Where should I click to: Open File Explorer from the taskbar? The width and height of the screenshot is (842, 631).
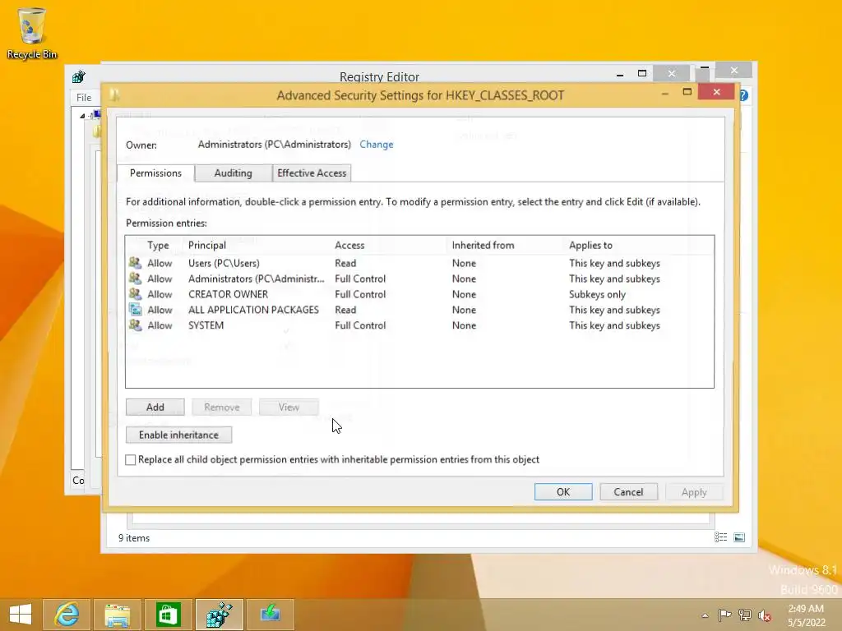(x=118, y=615)
